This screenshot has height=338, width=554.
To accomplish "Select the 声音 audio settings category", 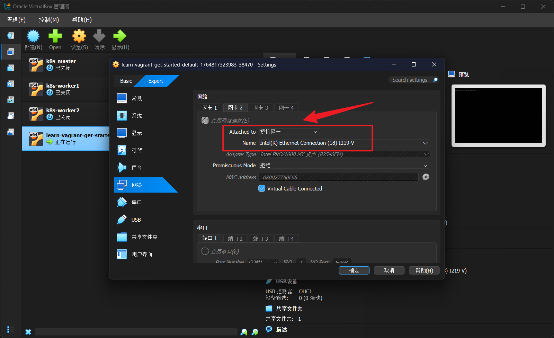I will click(x=136, y=168).
